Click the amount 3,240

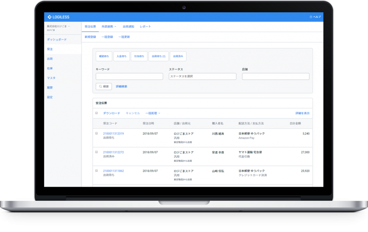[306, 133]
